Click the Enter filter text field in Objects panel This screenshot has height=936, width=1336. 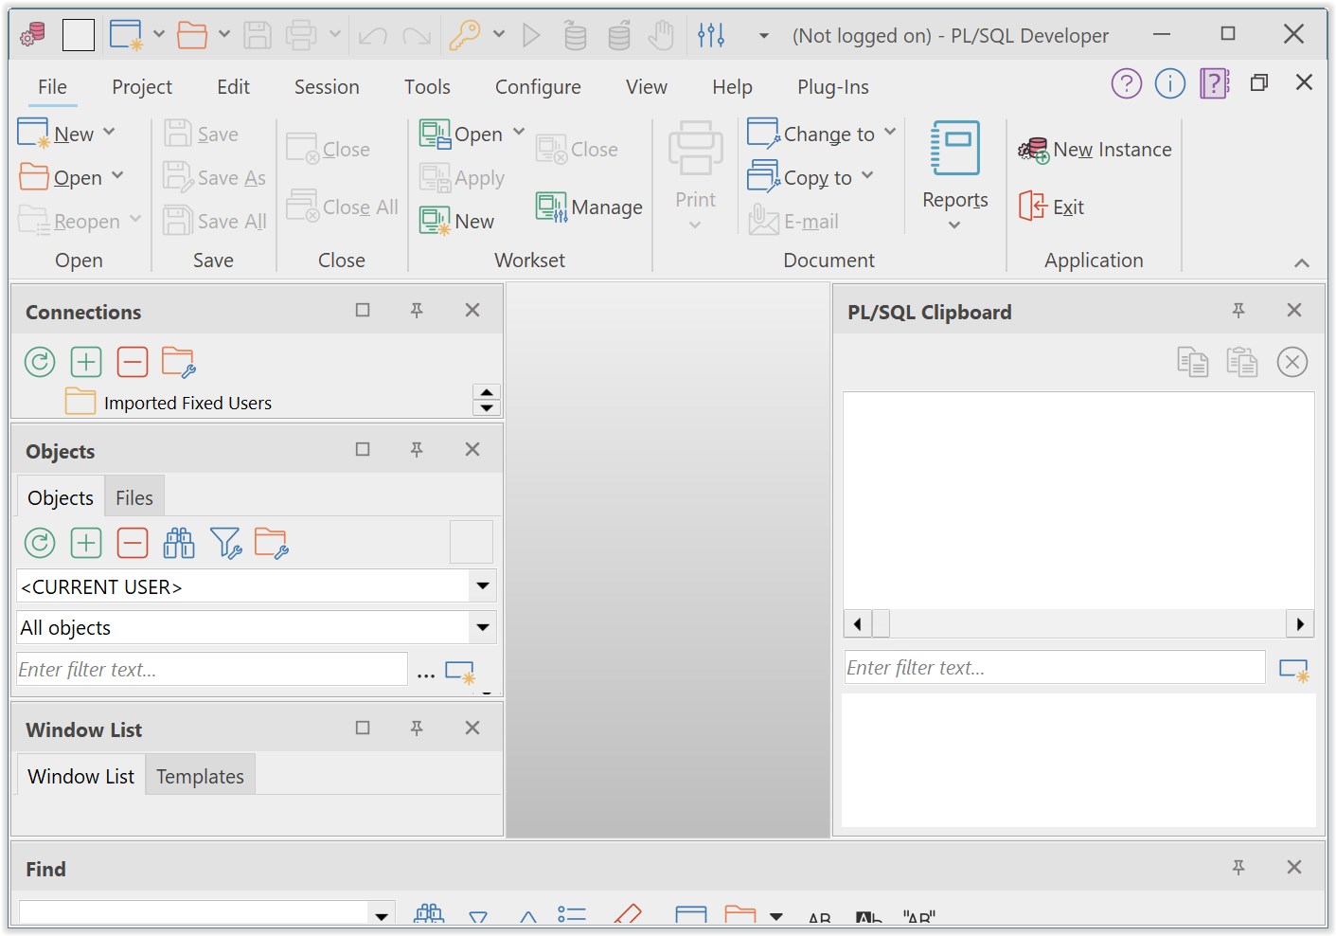coord(208,669)
